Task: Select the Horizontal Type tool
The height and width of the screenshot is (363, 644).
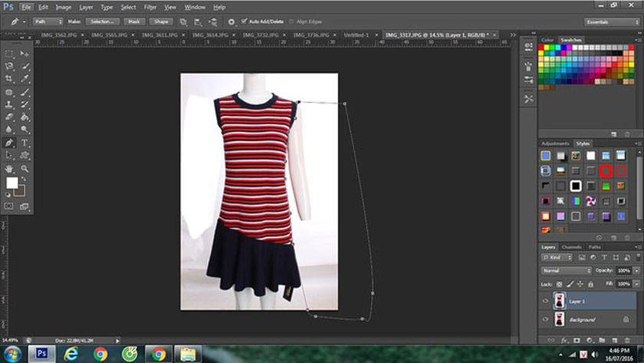Action: 25,143
